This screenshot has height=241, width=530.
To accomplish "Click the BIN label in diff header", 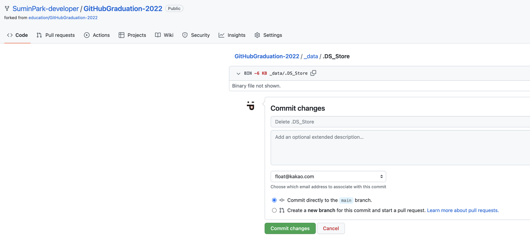I will click(x=248, y=73).
